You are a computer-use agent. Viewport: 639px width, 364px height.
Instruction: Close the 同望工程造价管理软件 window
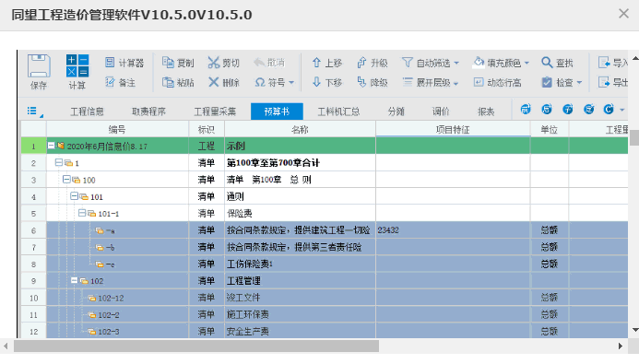(x=623, y=14)
